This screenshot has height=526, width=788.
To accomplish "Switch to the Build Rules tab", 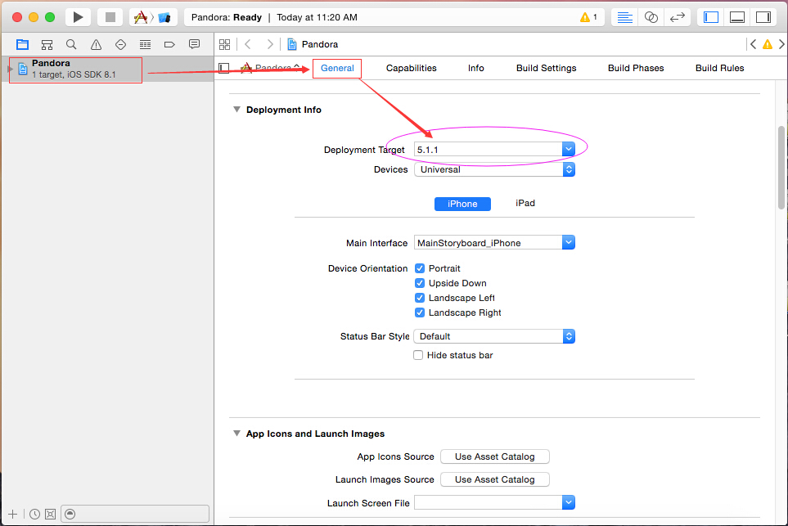I will (x=719, y=68).
